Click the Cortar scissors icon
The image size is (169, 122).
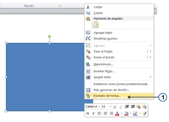[88, 7]
